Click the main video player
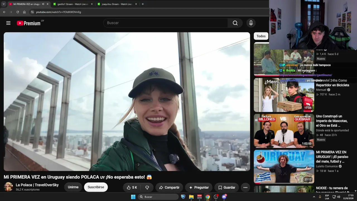Image resolution: width=357 pixels, height=201 pixels. 127,102
